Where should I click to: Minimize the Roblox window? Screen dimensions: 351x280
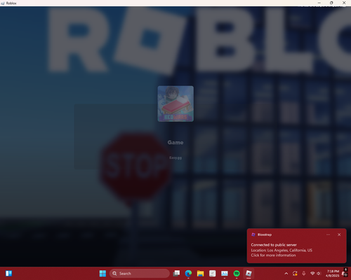(x=319, y=3)
